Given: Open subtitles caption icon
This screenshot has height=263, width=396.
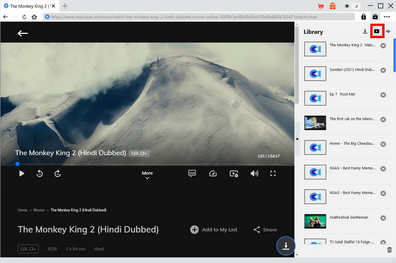Looking at the screenshot, I should [192, 173].
